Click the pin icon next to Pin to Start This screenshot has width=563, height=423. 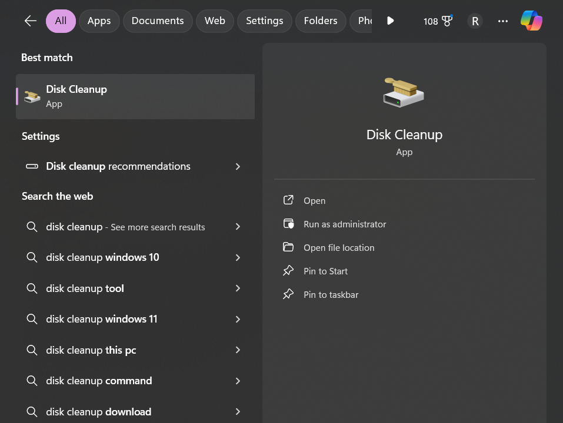(x=288, y=271)
